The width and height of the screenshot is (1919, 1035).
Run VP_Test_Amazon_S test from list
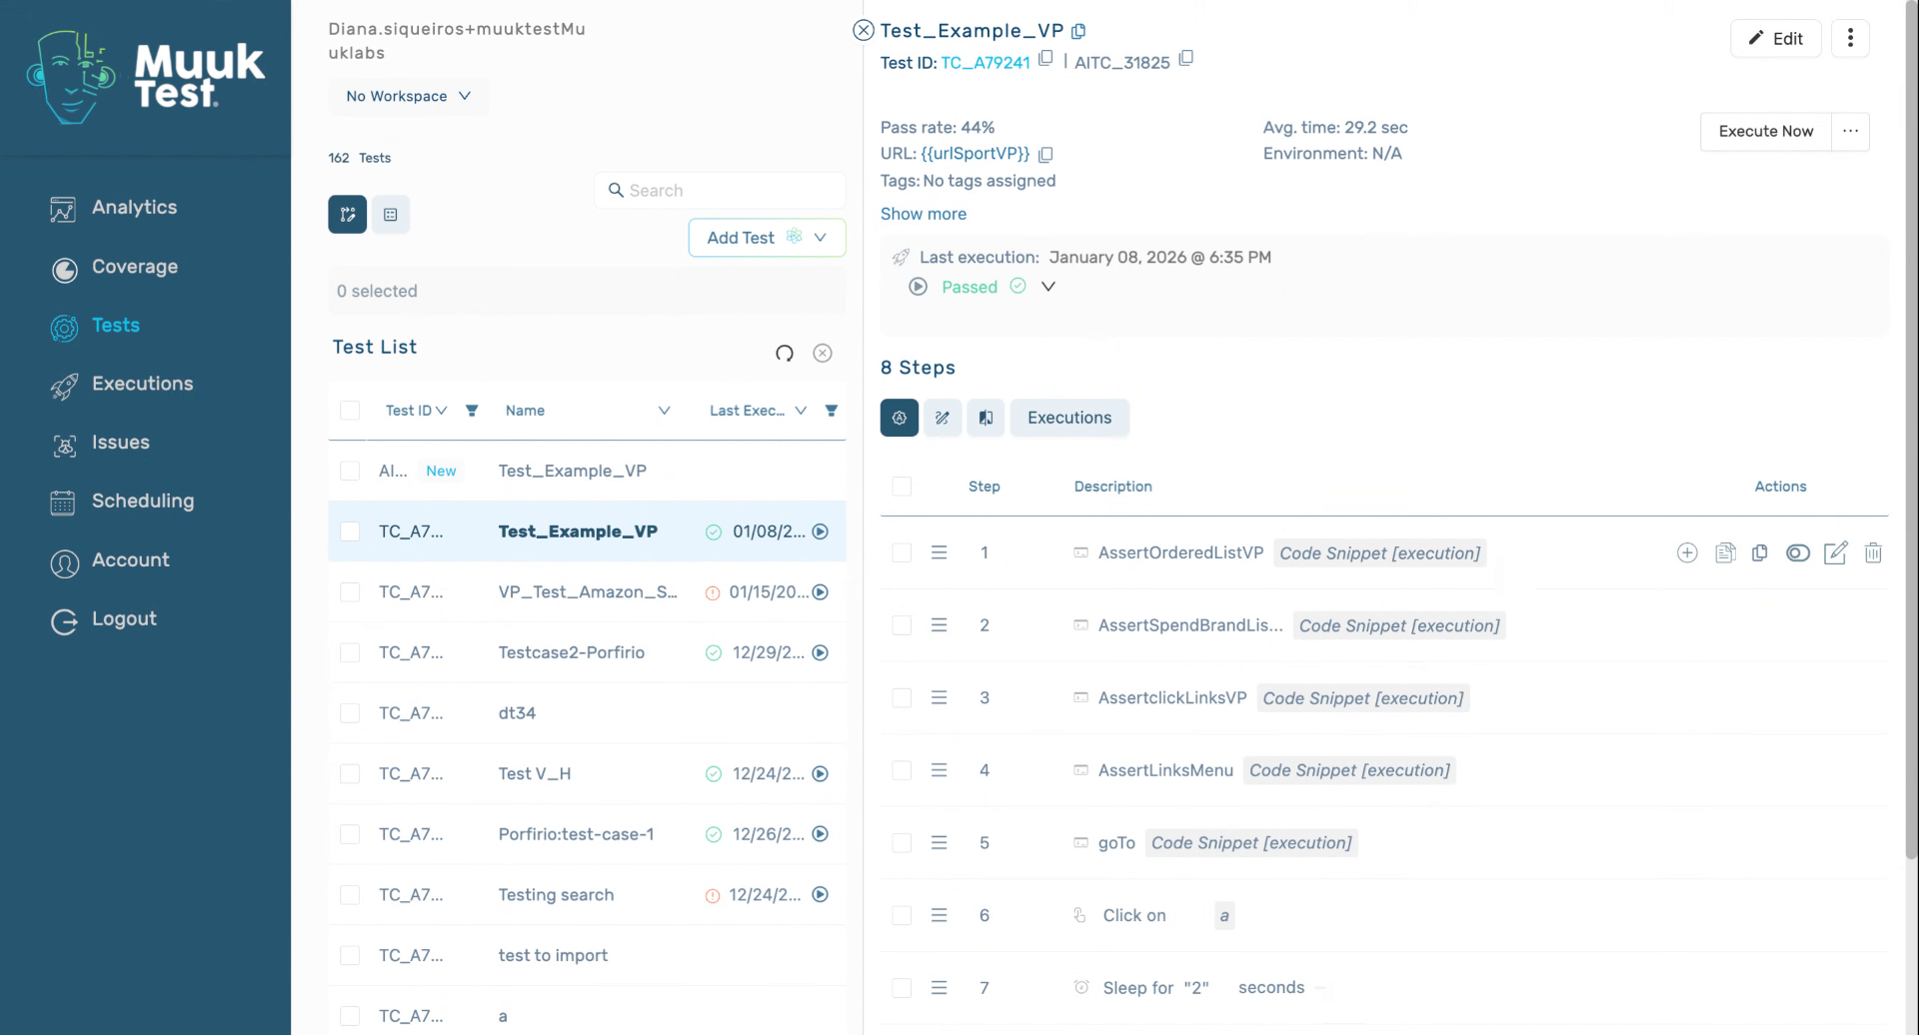[x=821, y=592]
